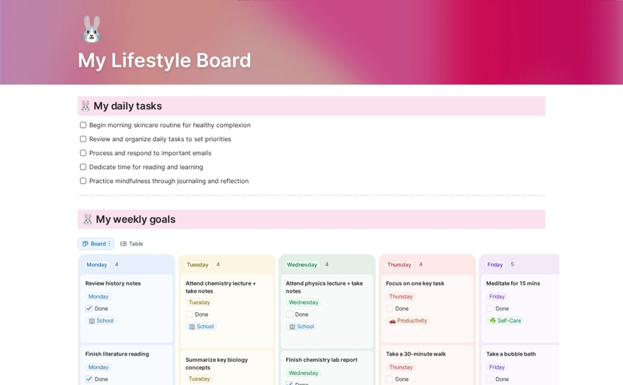Viewport: 623px width, 385px height.
Task: Click the Self-Care tag on Friday card
Action: click(x=505, y=321)
